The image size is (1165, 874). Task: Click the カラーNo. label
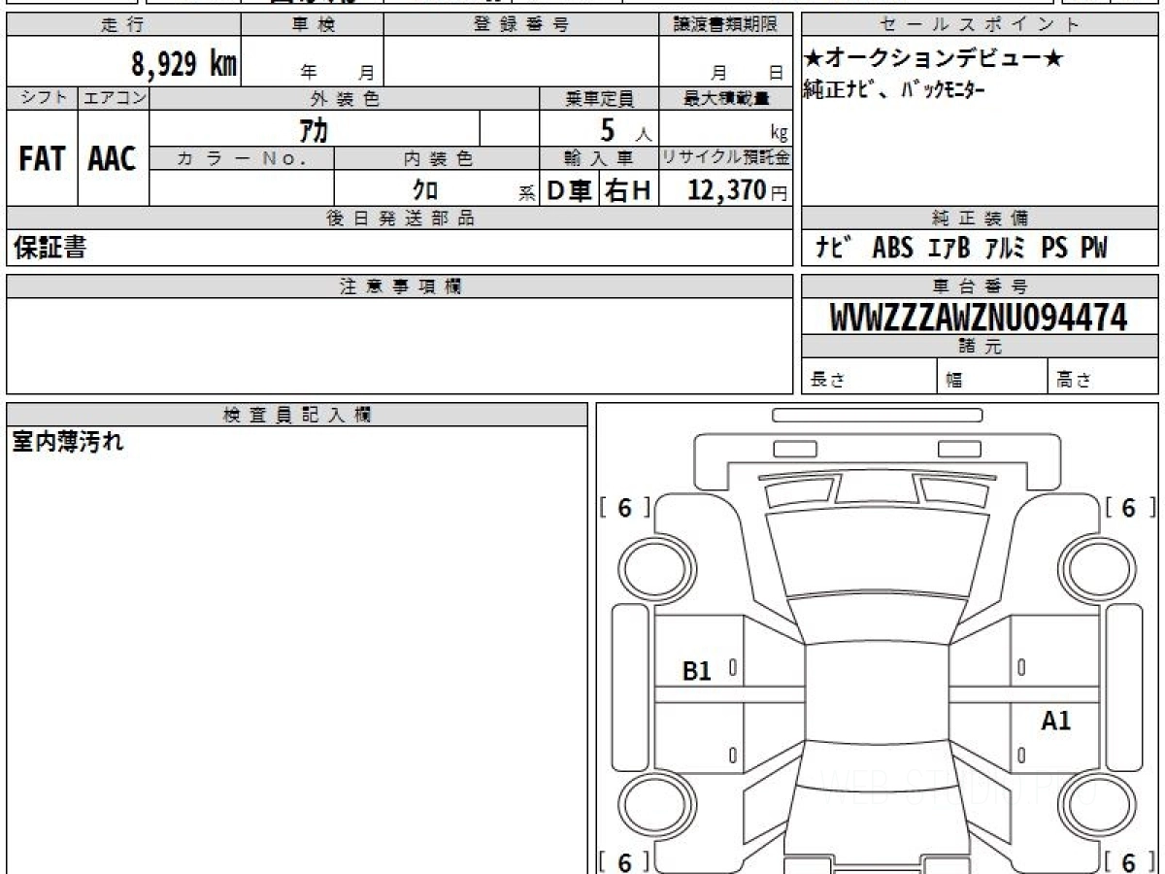[242, 157]
